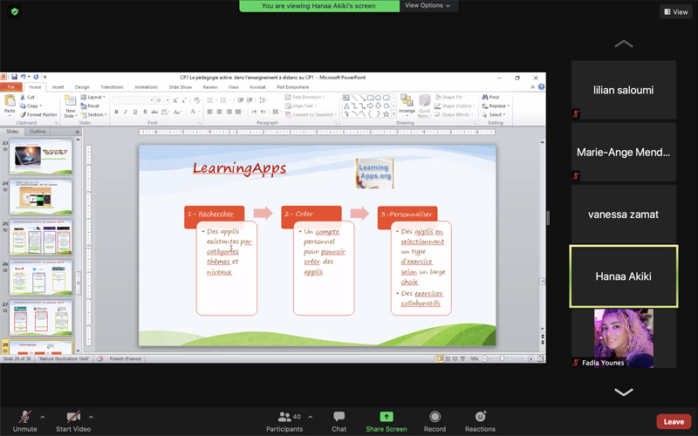Show next participants with down chevron

(624, 392)
